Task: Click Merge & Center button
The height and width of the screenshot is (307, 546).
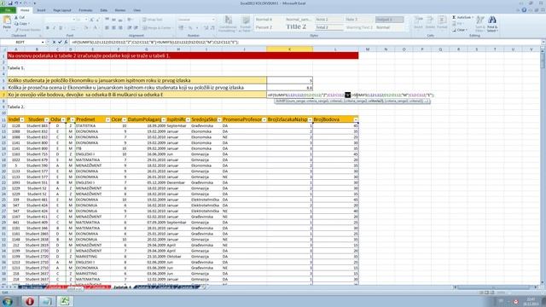Action: point(157,28)
